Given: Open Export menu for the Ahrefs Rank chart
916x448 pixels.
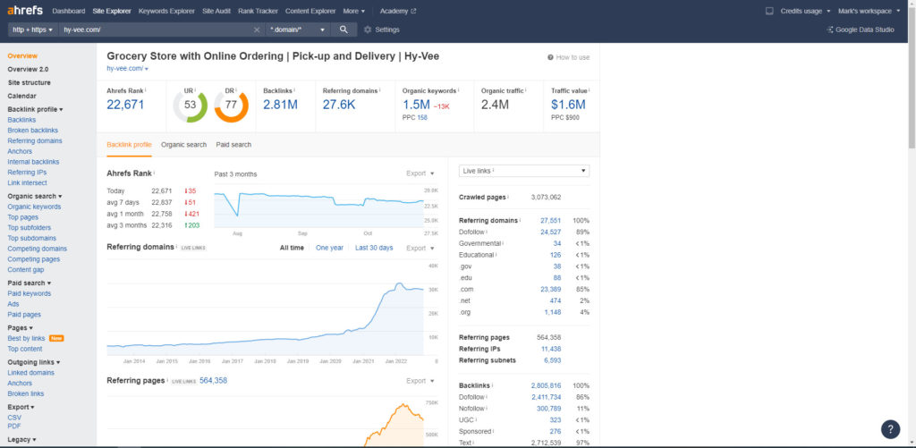Looking at the screenshot, I should (420, 173).
